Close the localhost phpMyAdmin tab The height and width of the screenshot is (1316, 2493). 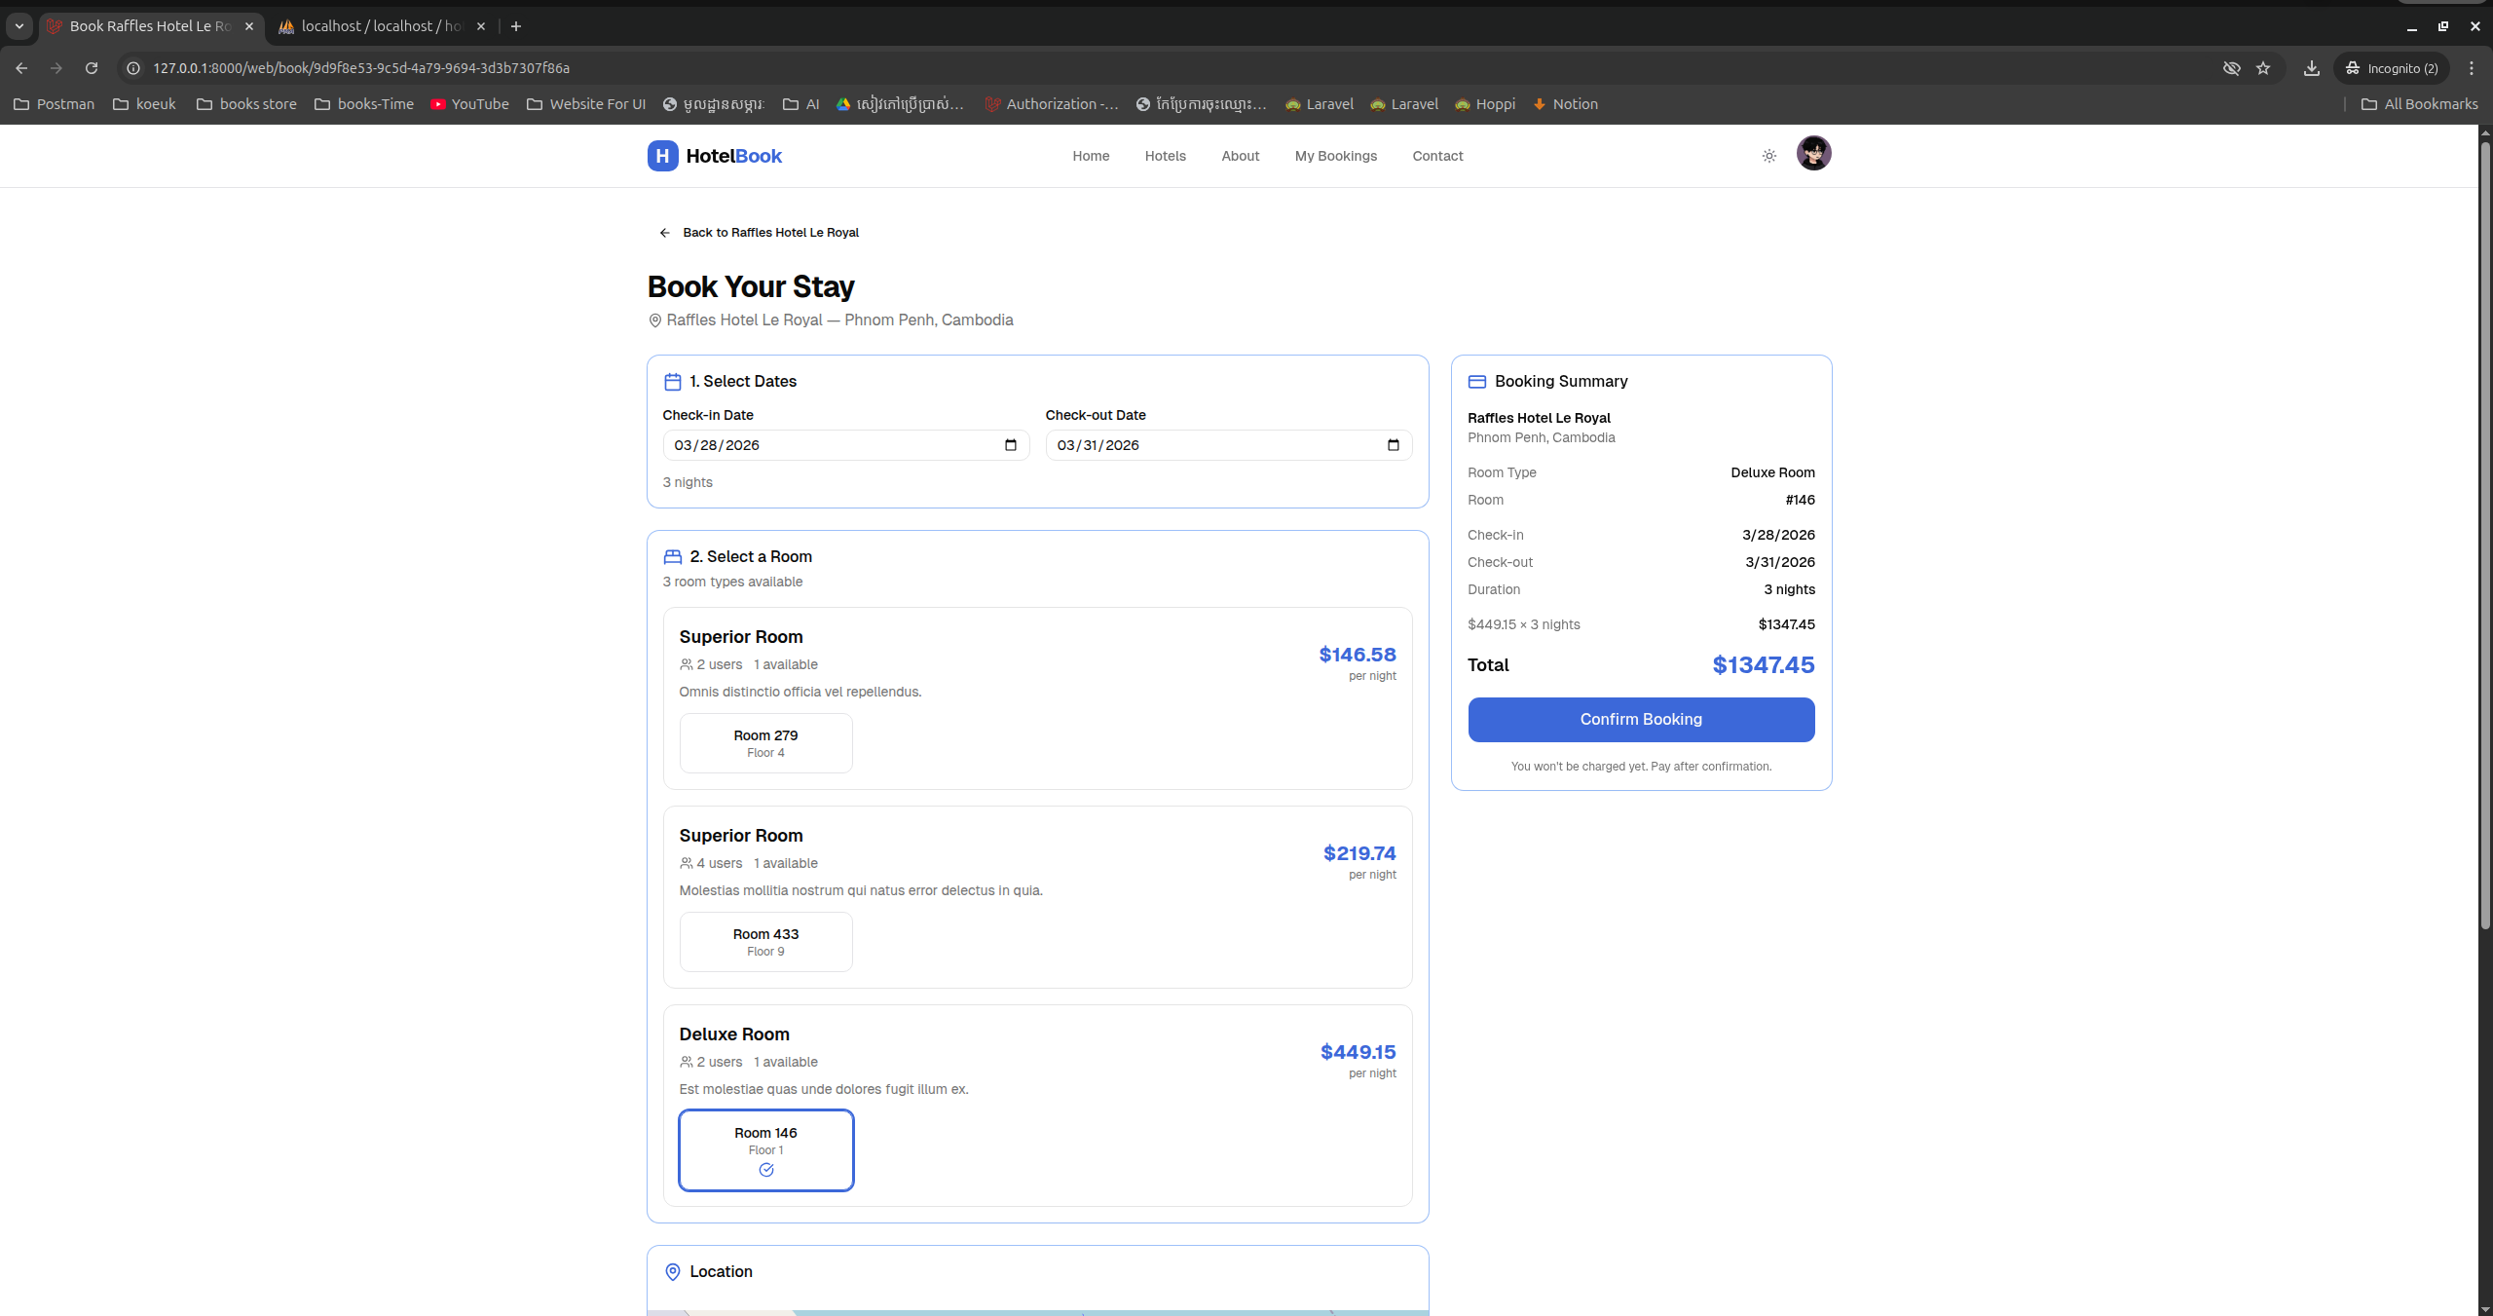pyautogui.click(x=481, y=26)
